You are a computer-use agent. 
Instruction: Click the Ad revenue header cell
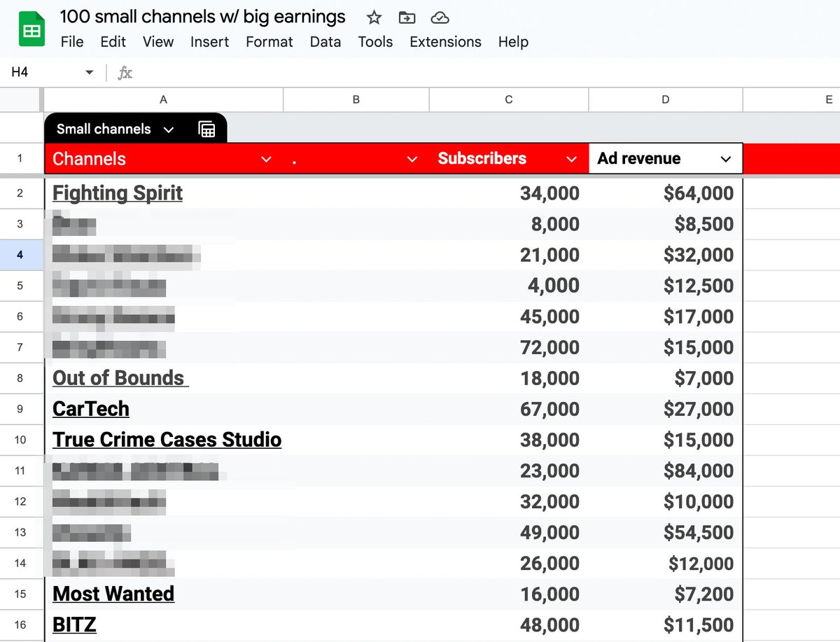666,159
